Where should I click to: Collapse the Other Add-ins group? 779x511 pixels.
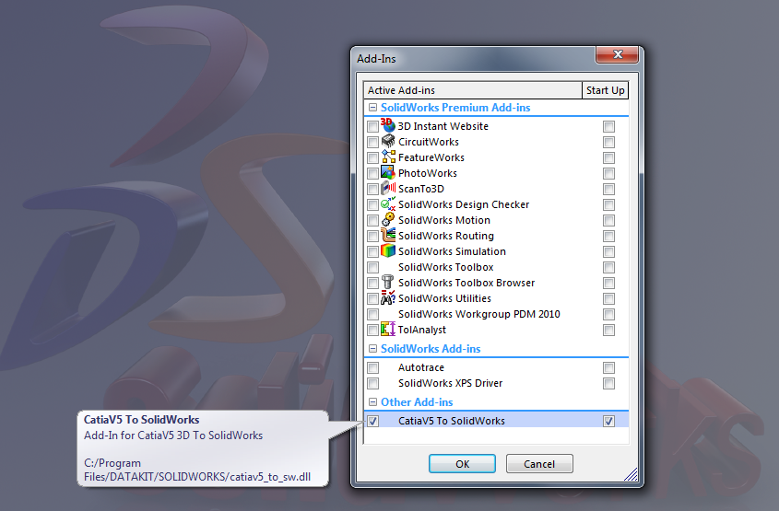pyautogui.click(x=372, y=401)
